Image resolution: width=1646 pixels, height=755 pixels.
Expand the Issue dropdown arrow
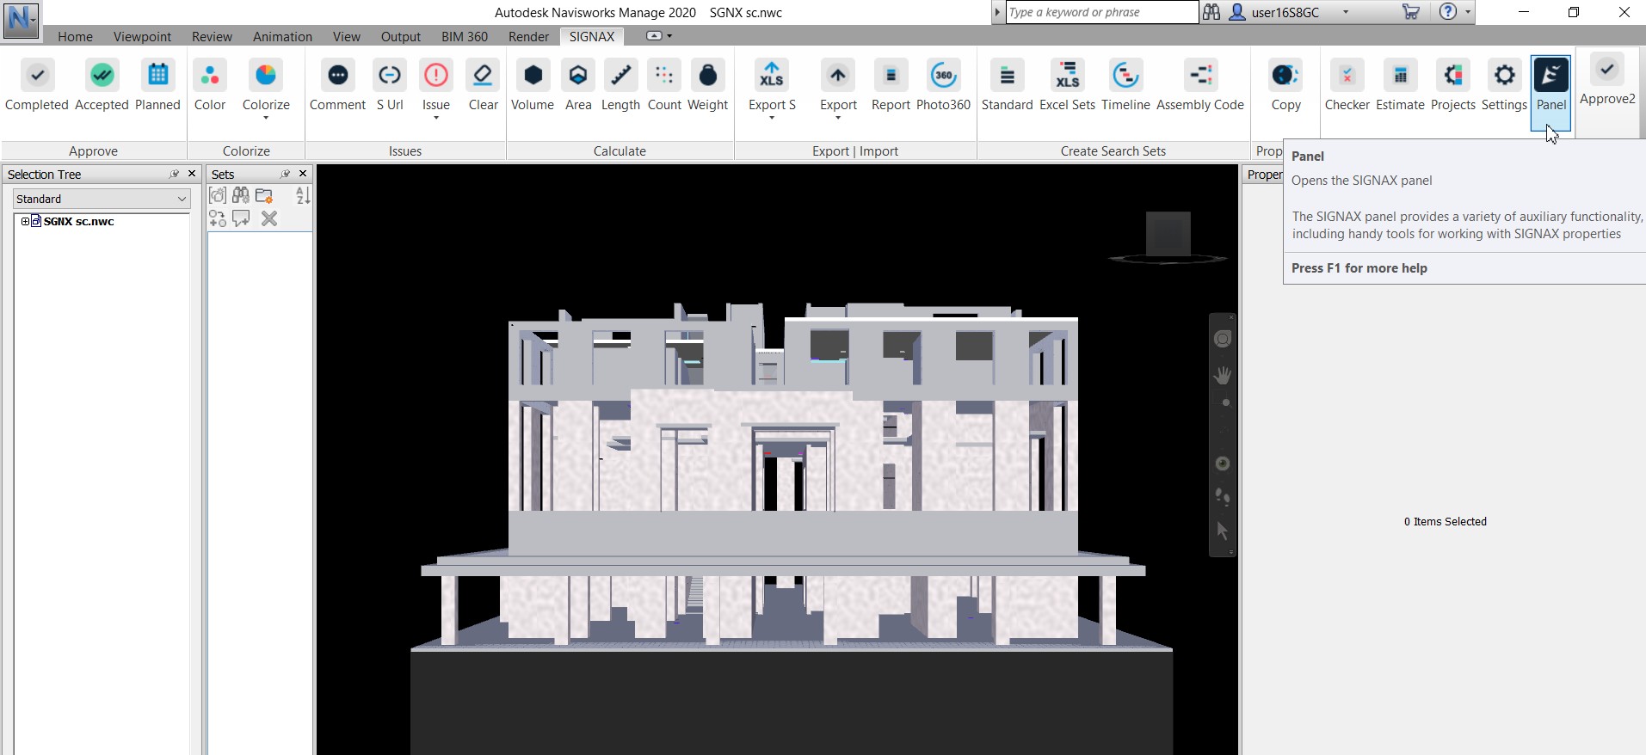[x=436, y=118]
